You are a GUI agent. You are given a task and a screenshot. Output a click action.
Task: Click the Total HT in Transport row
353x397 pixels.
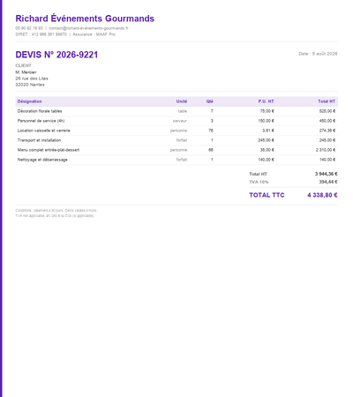point(327,140)
